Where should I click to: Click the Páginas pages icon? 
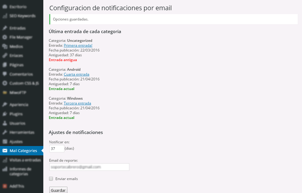[5, 65]
